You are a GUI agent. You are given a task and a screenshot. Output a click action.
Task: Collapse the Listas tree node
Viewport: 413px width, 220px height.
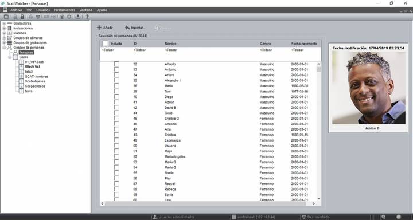(10, 57)
